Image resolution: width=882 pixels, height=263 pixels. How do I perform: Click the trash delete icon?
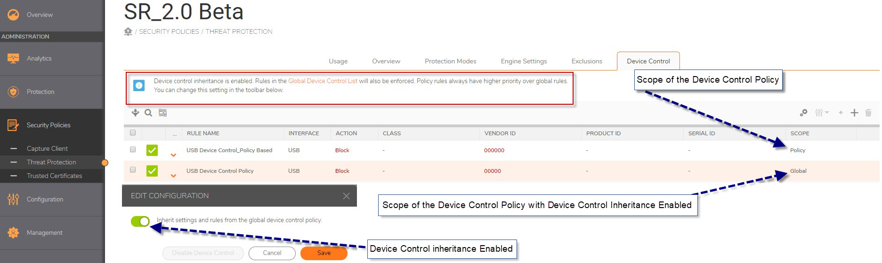point(868,113)
